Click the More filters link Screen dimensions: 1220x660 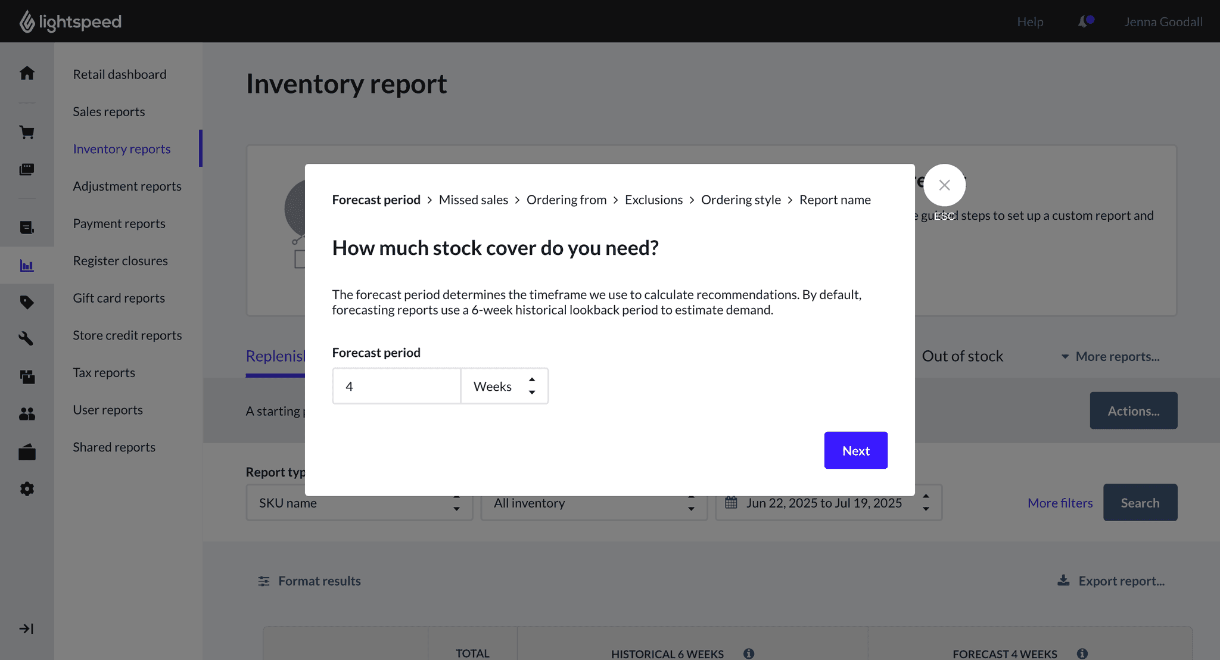tap(1060, 503)
